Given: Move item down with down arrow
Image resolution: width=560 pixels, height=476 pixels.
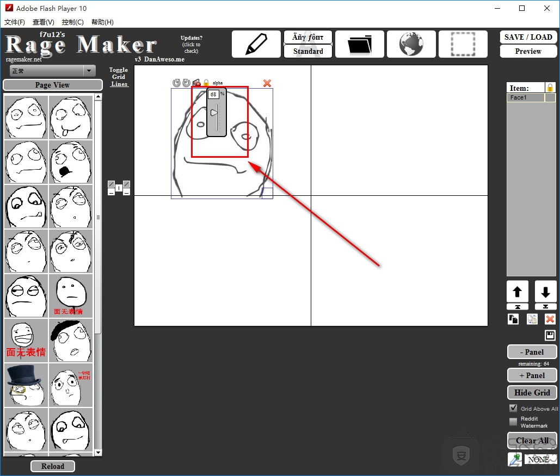Looking at the screenshot, I should coord(545,292).
